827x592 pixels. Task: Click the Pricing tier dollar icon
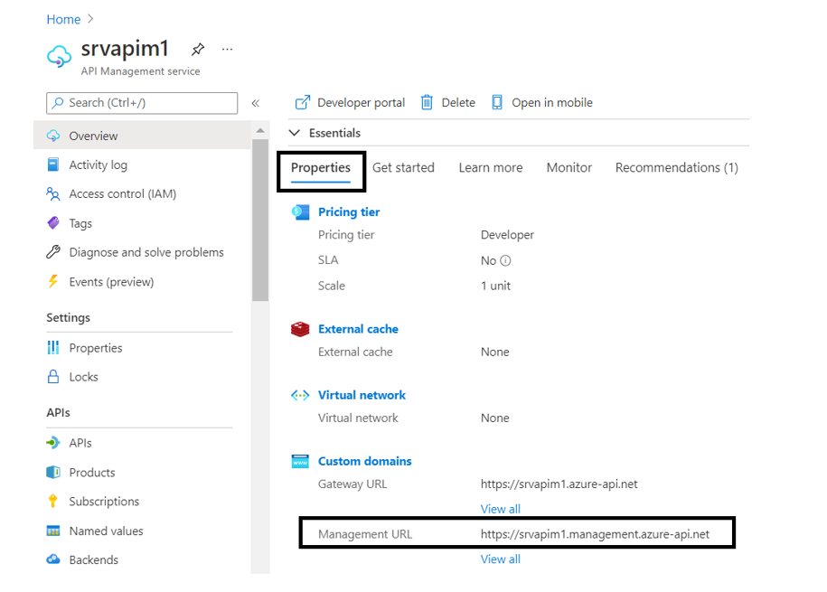[300, 212]
